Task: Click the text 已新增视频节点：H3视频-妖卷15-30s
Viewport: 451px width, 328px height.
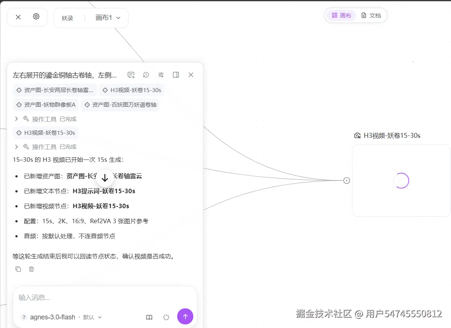Action: [76, 206]
